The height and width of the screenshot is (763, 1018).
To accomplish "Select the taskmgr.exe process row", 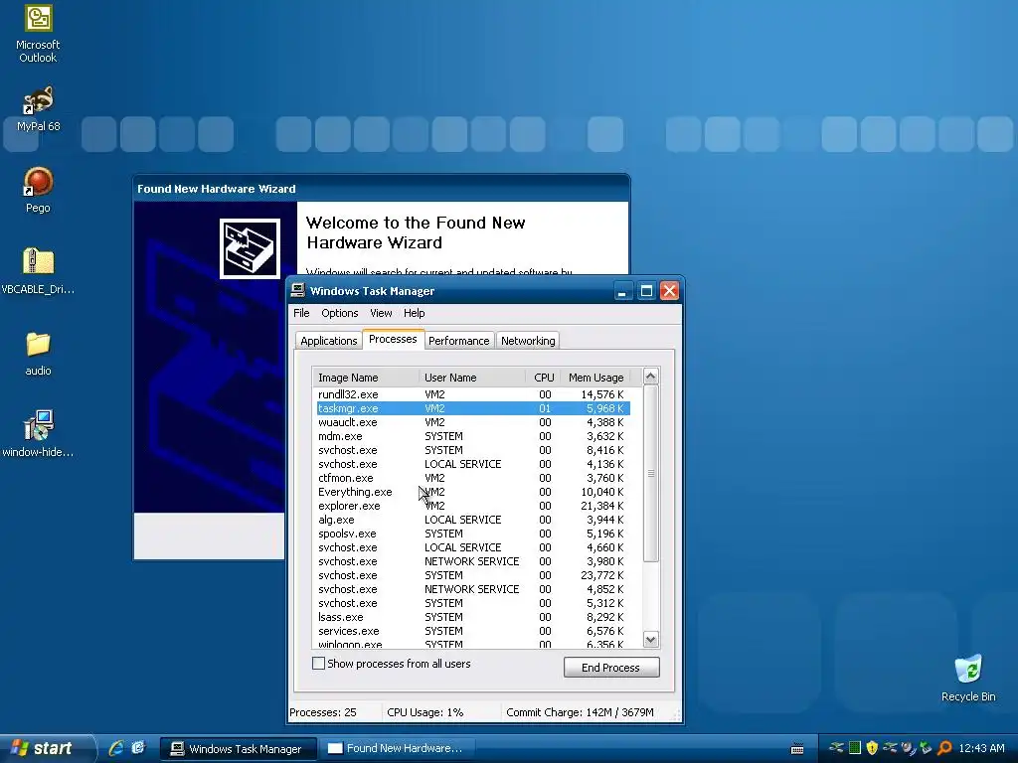I will point(472,408).
